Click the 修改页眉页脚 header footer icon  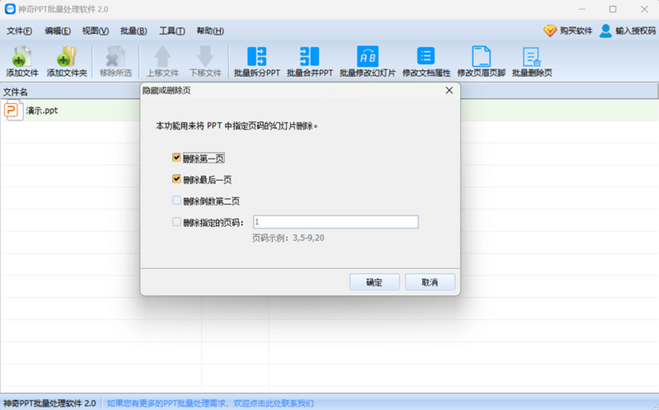481,62
